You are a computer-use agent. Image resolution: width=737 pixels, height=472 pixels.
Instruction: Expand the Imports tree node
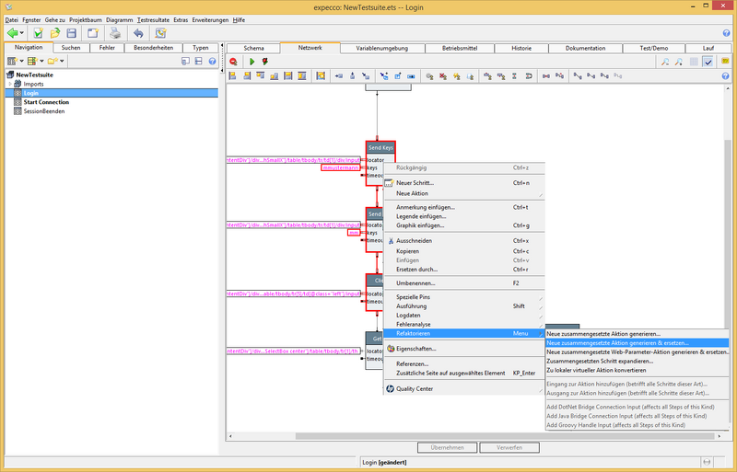pos(9,84)
